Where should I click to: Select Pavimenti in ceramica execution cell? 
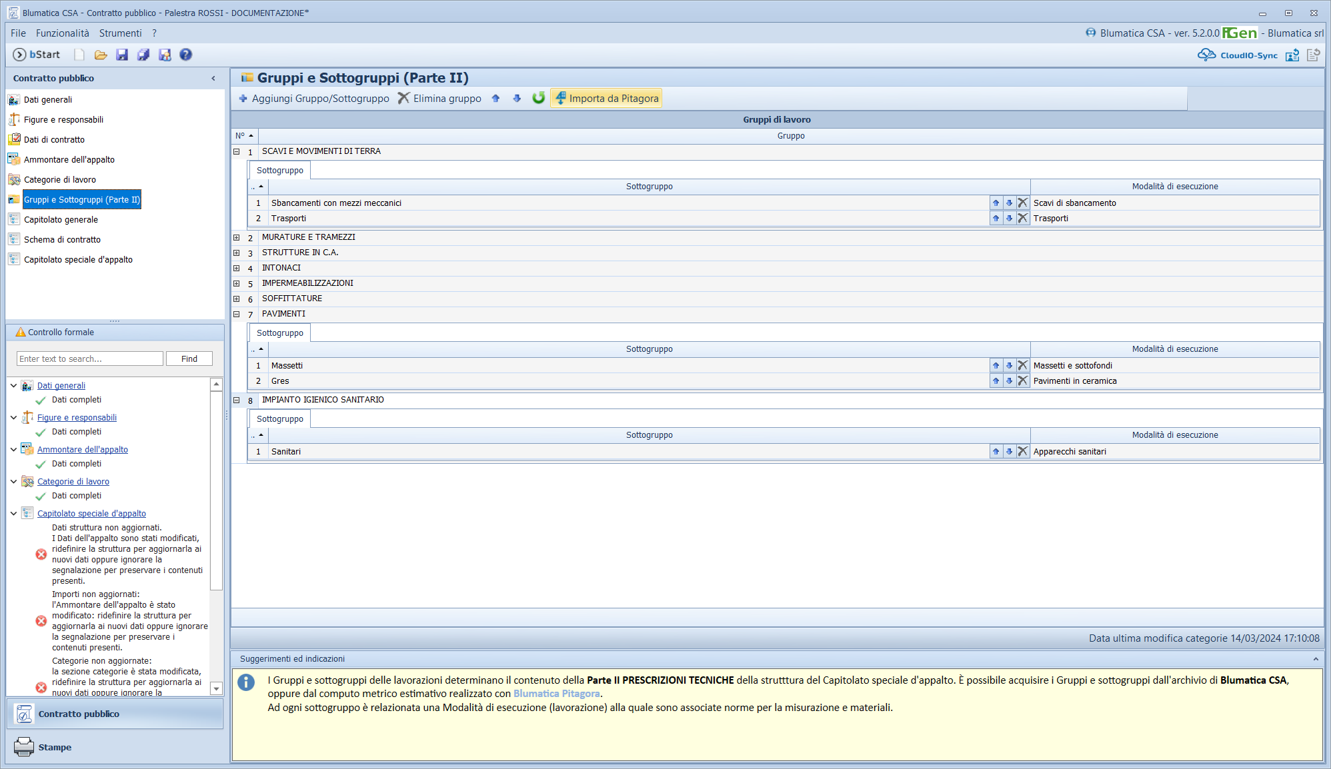pos(1175,381)
